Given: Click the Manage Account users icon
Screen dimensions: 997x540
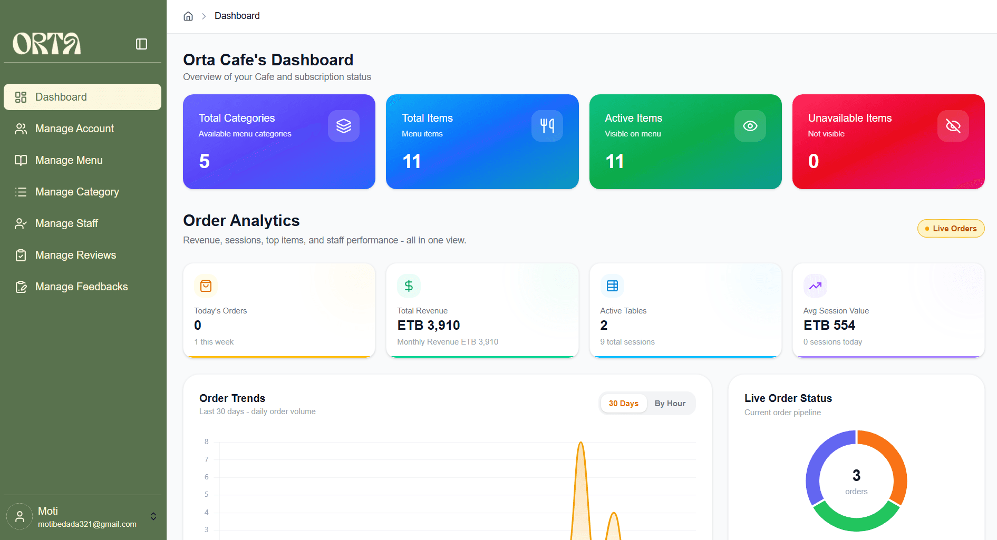Looking at the screenshot, I should point(21,129).
